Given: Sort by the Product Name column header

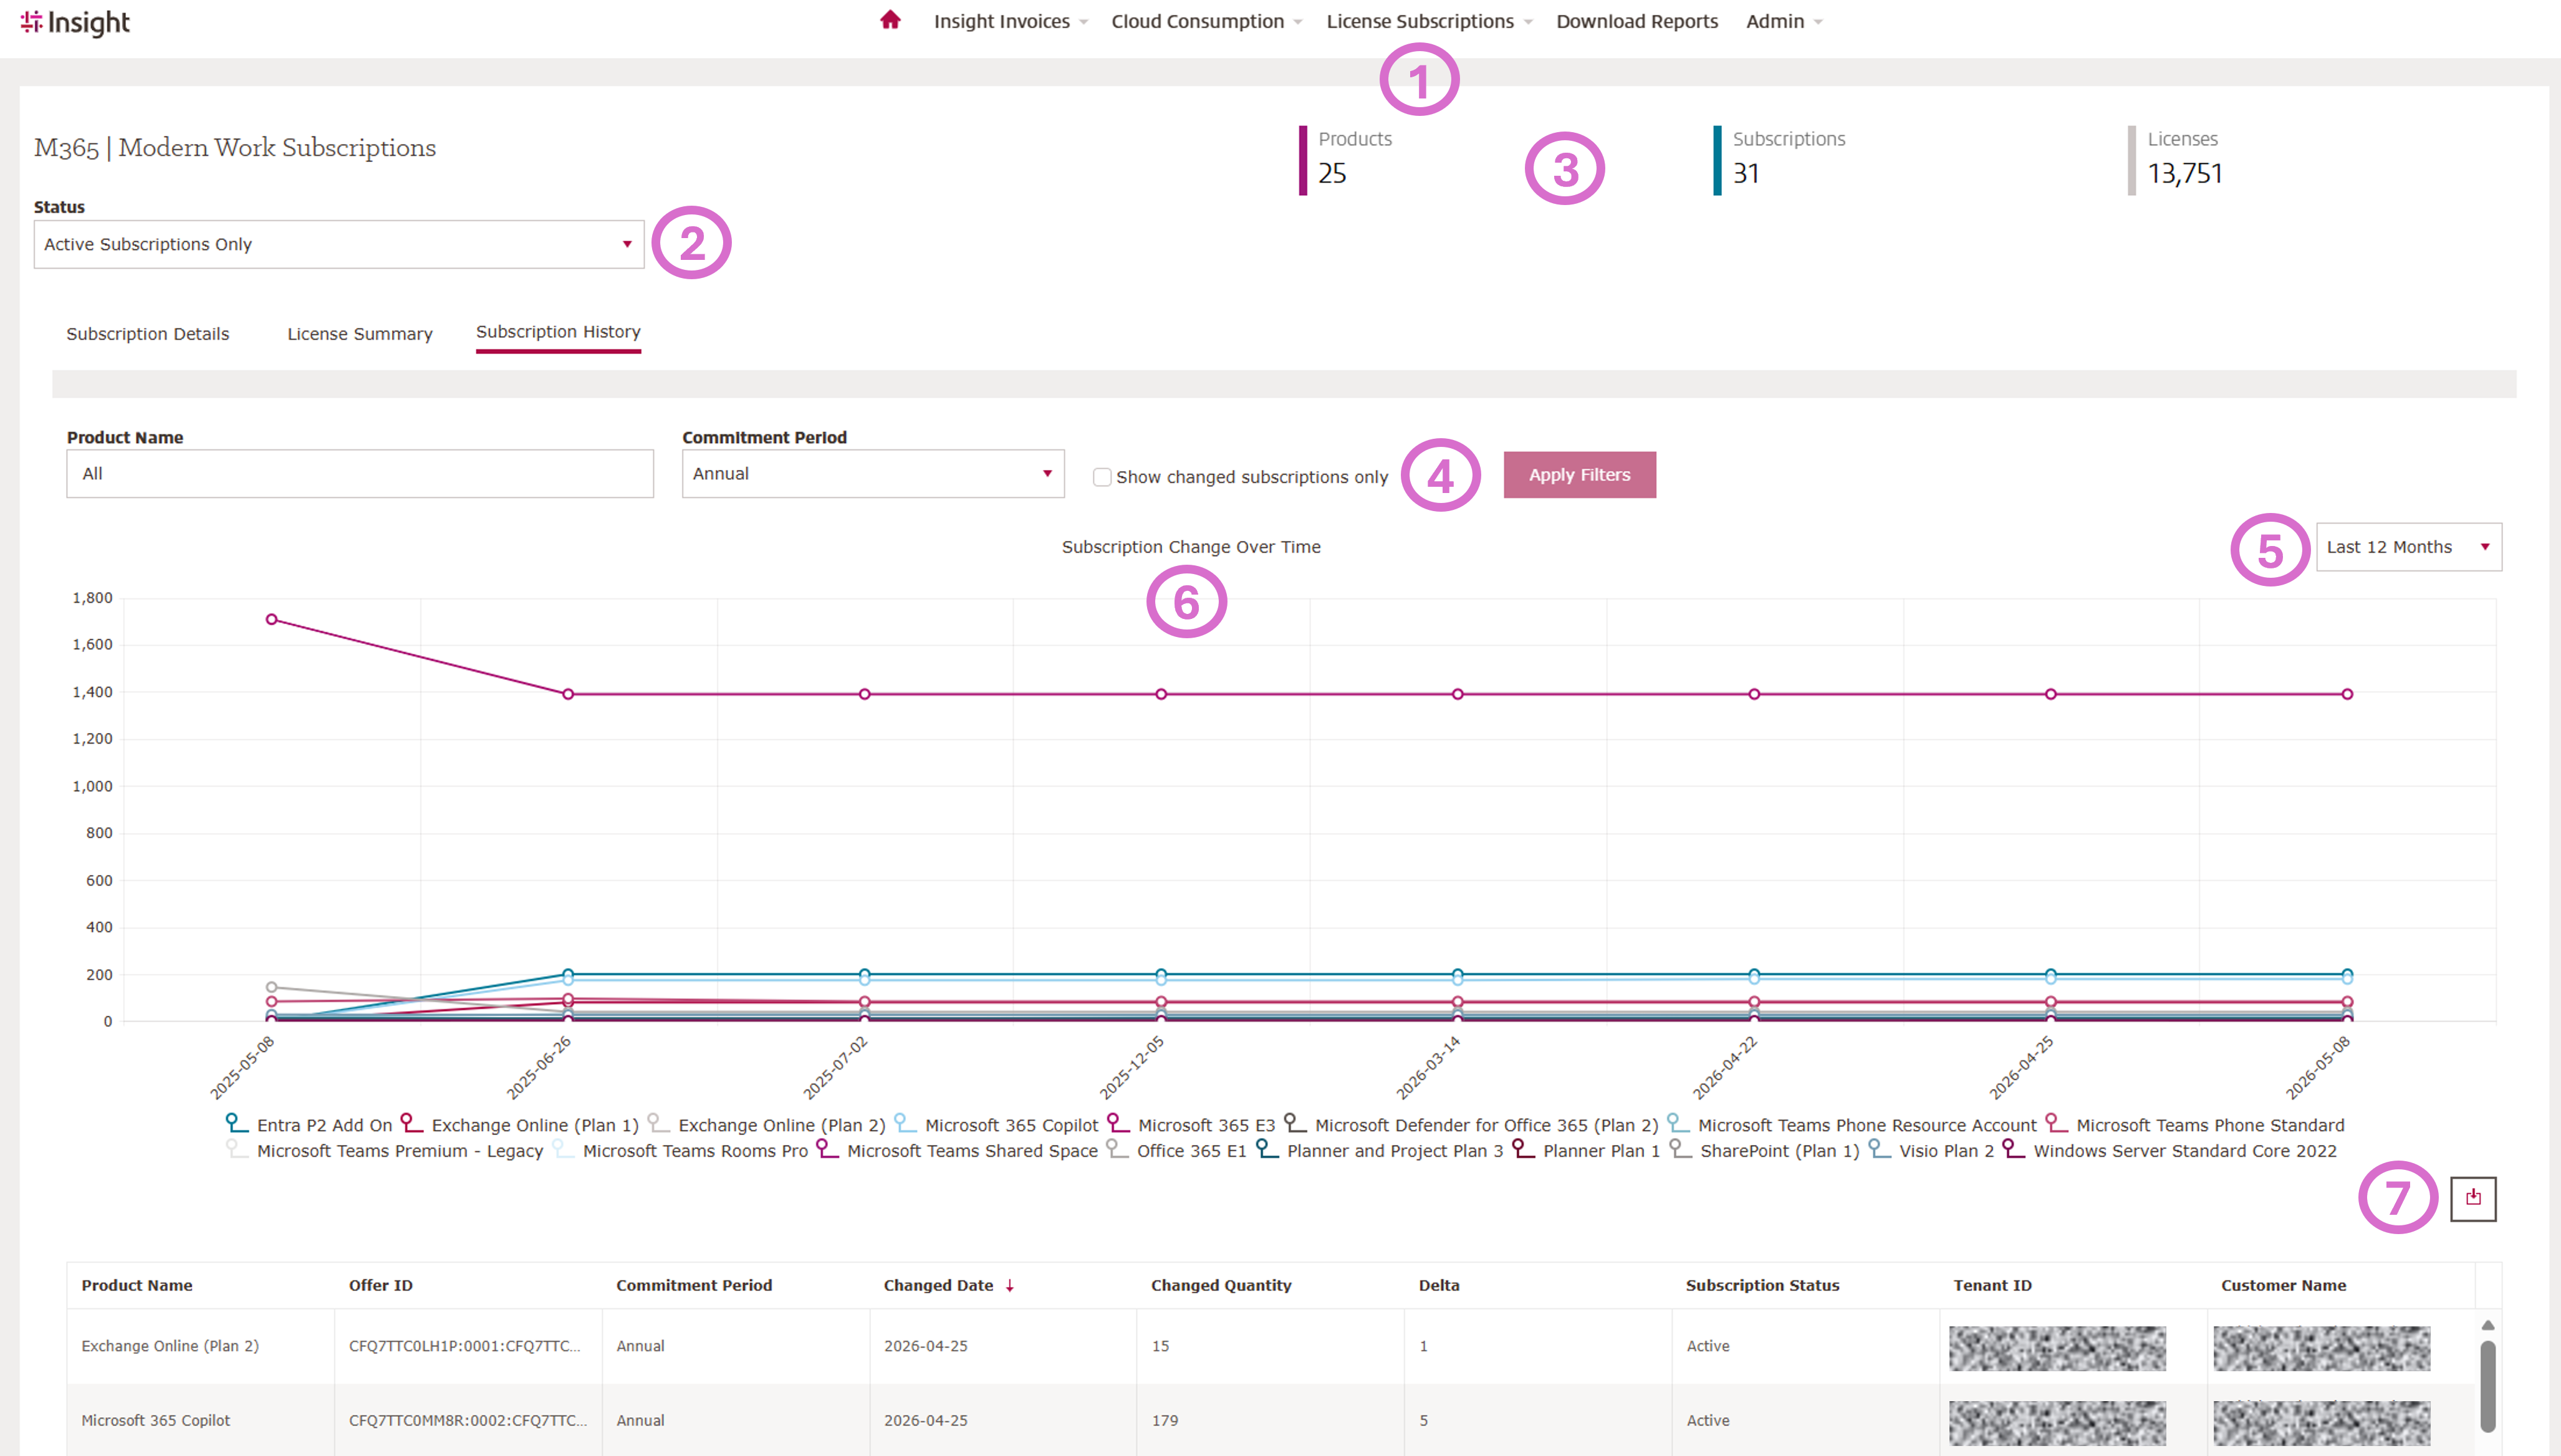Looking at the screenshot, I should [137, 1285].
